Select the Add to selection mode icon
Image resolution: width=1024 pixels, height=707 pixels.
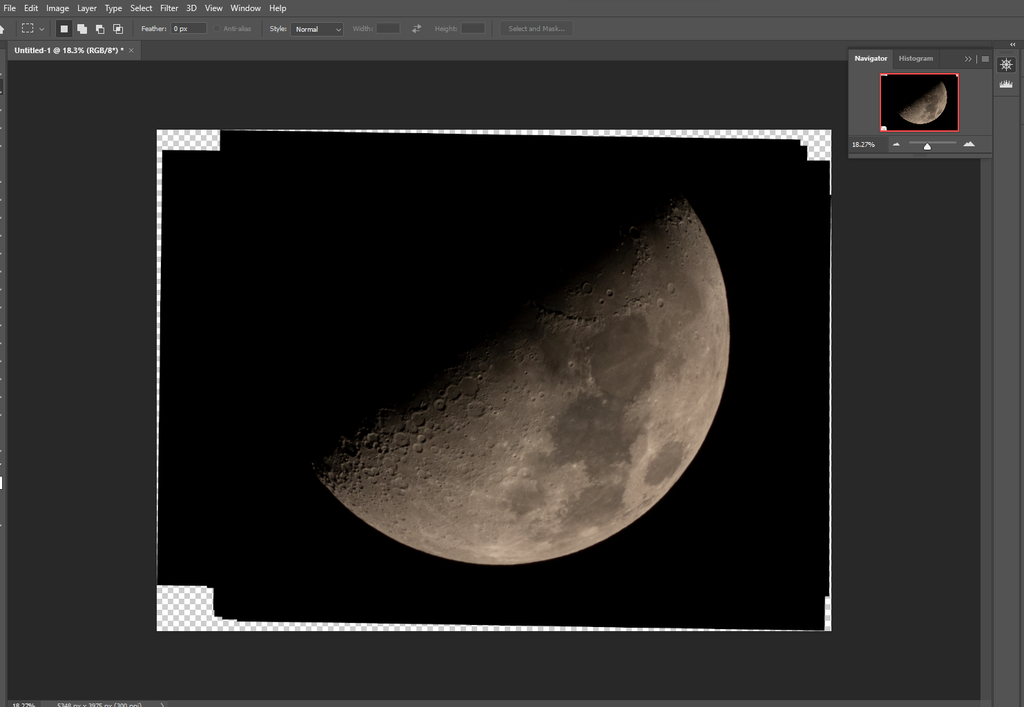82,28
